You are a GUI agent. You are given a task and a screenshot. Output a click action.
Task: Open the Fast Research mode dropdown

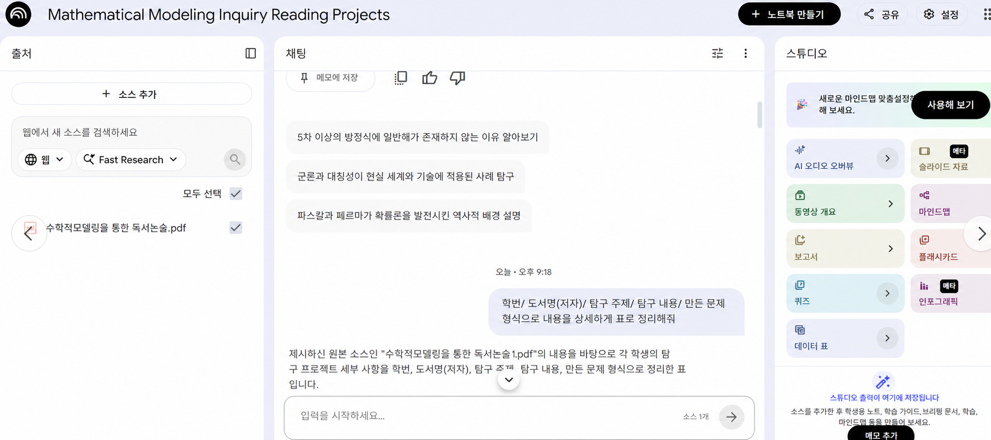pyautogui.click(x=131, y=159)
